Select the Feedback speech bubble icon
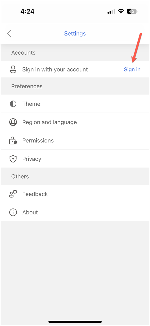 13,194
